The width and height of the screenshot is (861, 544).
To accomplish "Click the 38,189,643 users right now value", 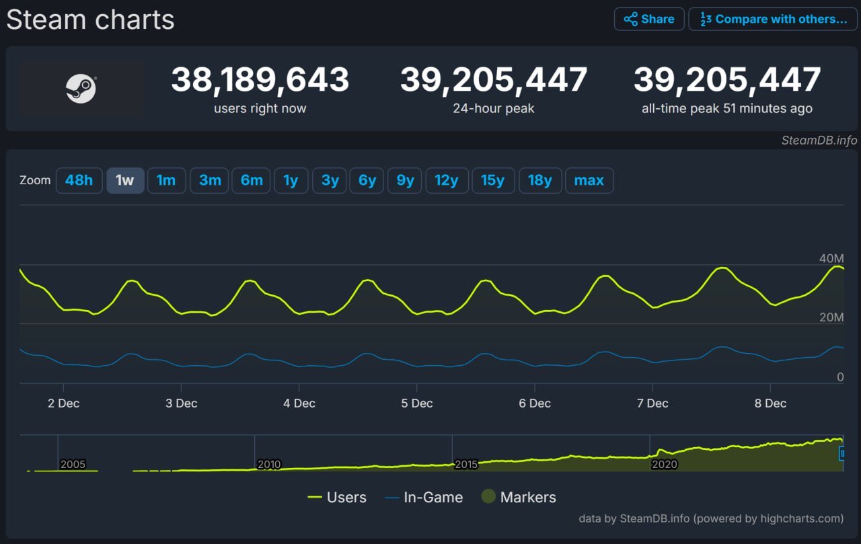I will [260, 80].
